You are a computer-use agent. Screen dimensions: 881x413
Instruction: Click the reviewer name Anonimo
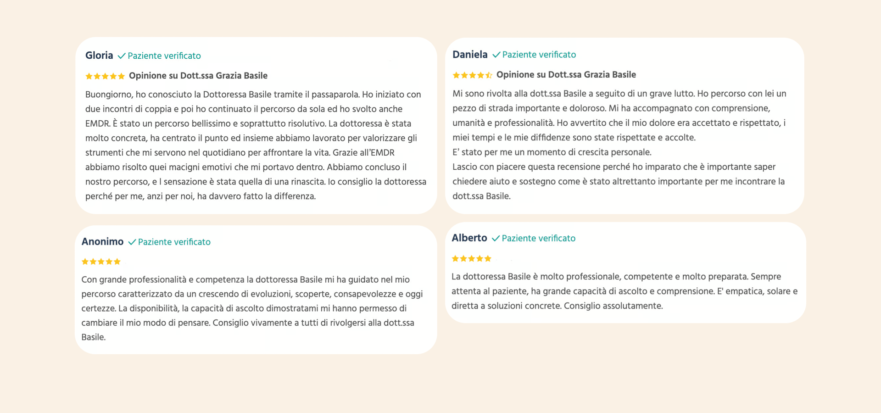102,242
